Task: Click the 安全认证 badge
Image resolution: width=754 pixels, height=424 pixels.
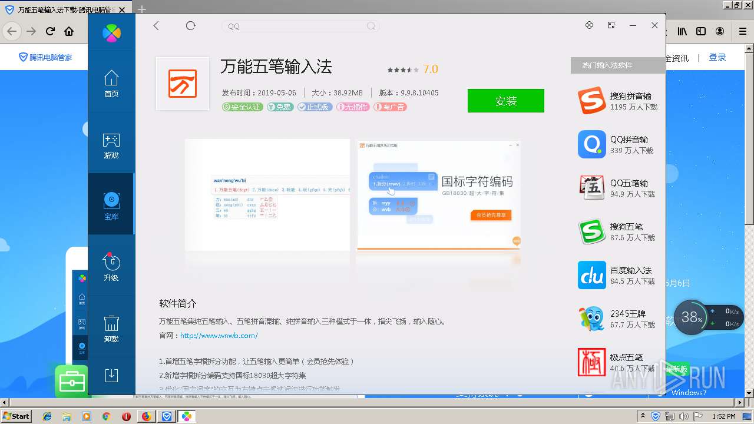Action: click(242, 107)
